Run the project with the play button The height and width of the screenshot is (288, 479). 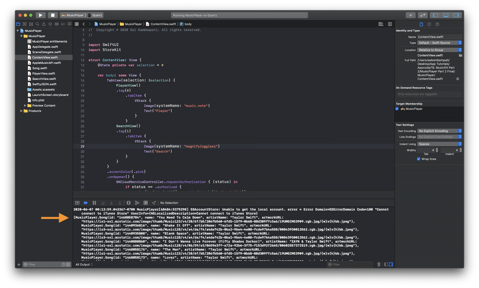click(40, 15)
